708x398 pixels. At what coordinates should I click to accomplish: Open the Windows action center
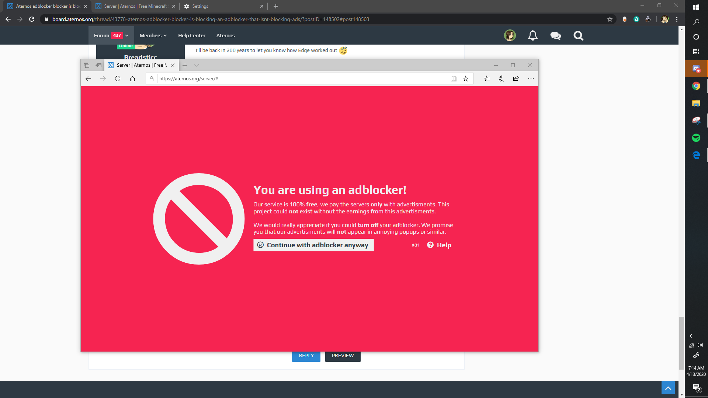pyautogui.click(x=696, y=388)
